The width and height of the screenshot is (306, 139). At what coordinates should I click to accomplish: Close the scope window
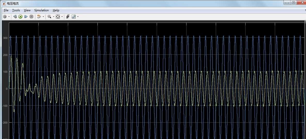click(x=301, y=2)
